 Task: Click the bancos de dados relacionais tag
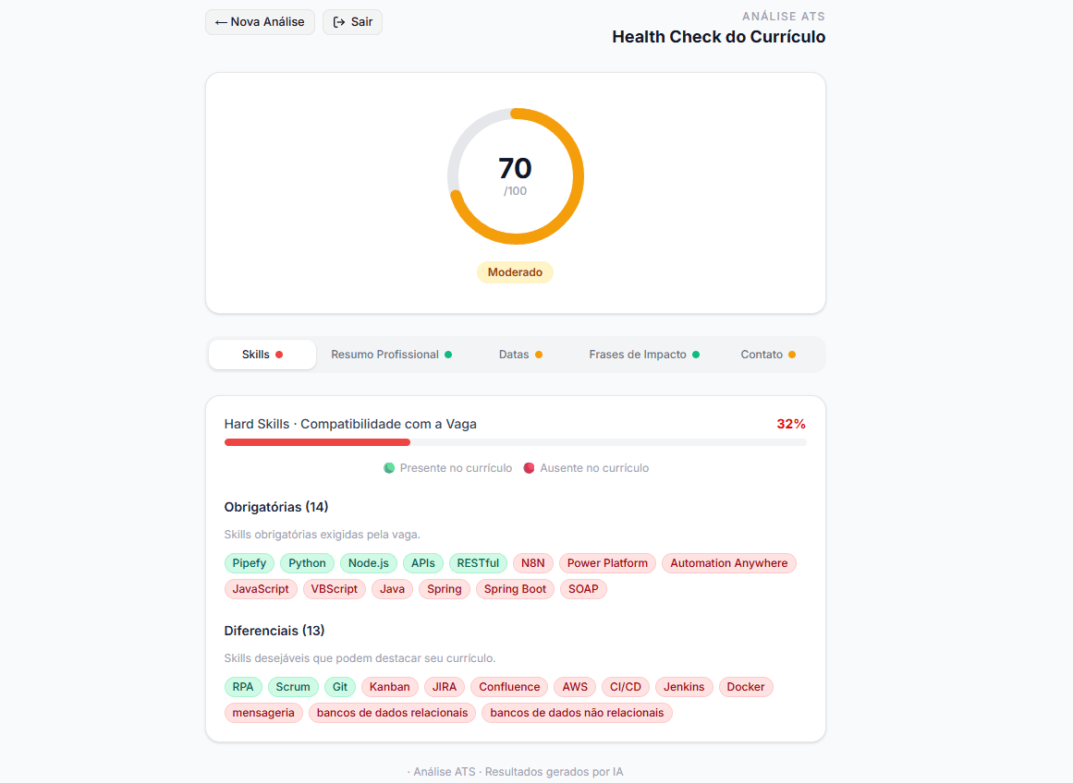tap(392, 713)
